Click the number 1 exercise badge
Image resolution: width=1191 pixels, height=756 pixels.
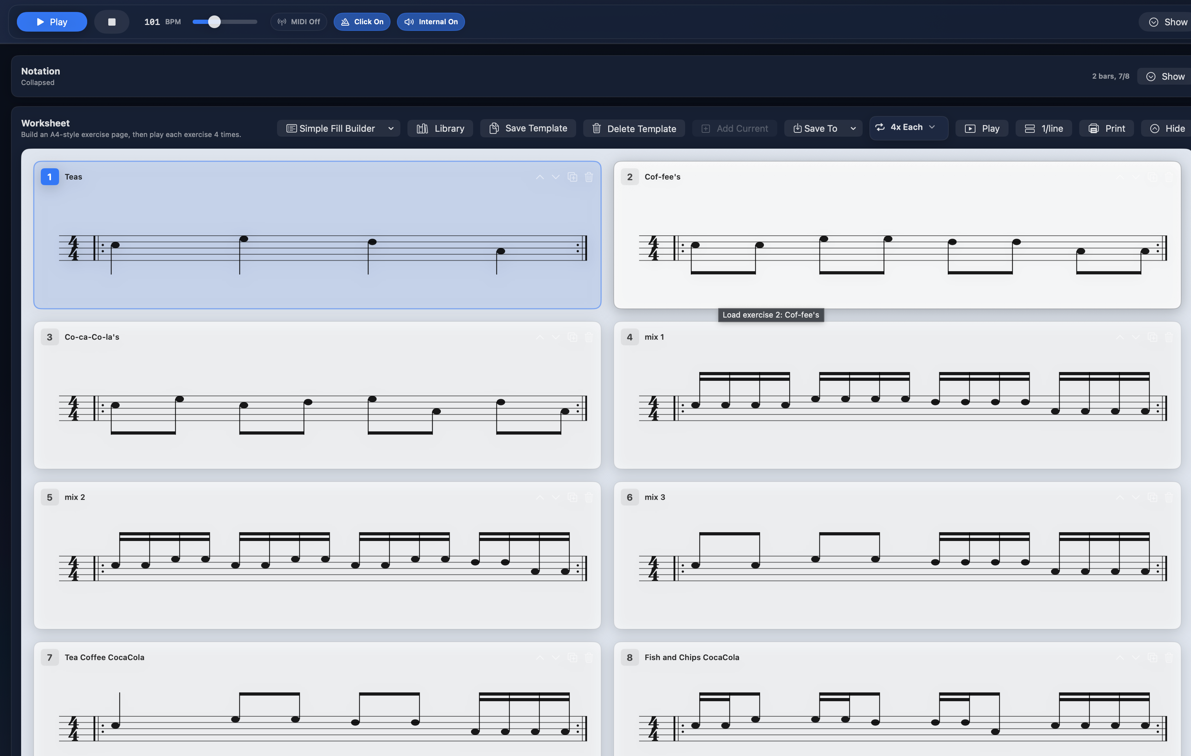pos(50,177)
